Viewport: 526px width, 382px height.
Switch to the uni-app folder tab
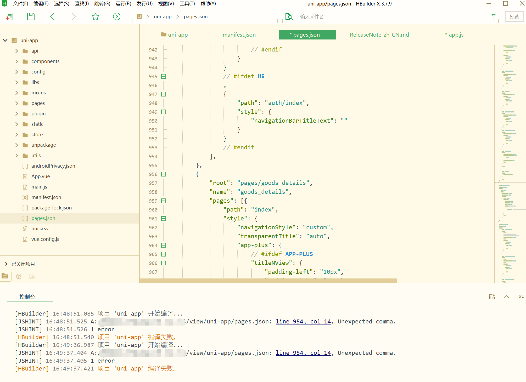(175, 35)
